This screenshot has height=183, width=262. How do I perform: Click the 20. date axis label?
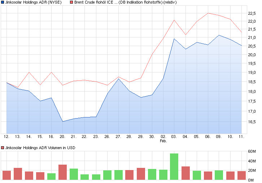(x=62, y=137)
